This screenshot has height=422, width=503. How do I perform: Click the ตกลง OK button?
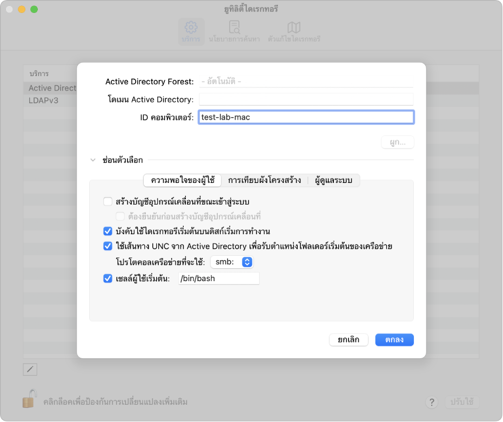click(x=394, y=339)
